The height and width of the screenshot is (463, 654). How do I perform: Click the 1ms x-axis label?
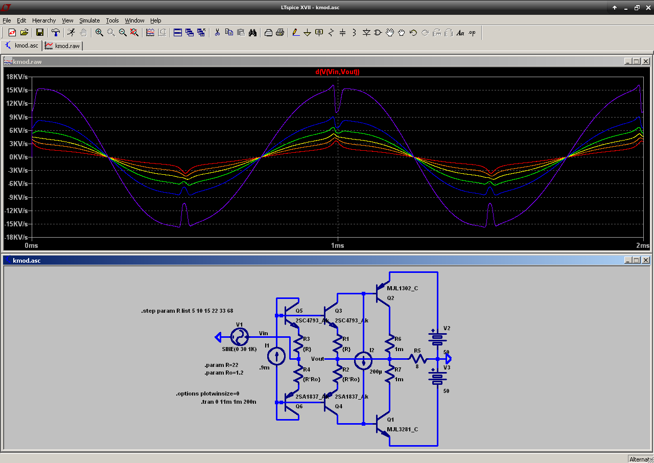[x=337, y=245]
